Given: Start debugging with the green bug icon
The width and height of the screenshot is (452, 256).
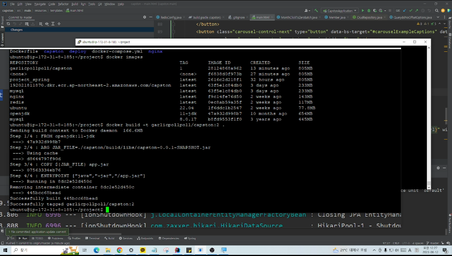Looking at the screenshot, I should point(369,11).
